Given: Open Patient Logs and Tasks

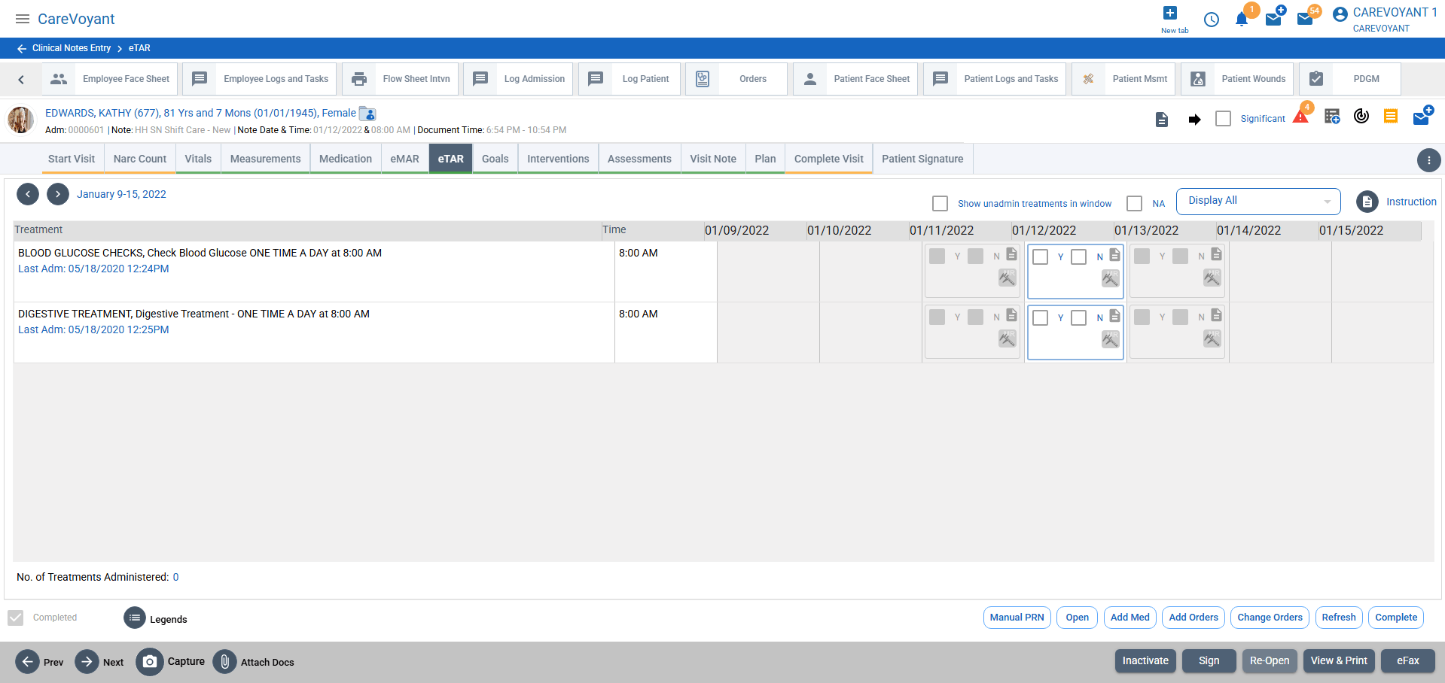Looking at the screenshot, I should [x=995, y=79].
